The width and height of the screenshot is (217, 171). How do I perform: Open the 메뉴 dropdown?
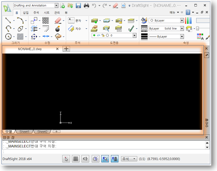(x=174, y=13)
